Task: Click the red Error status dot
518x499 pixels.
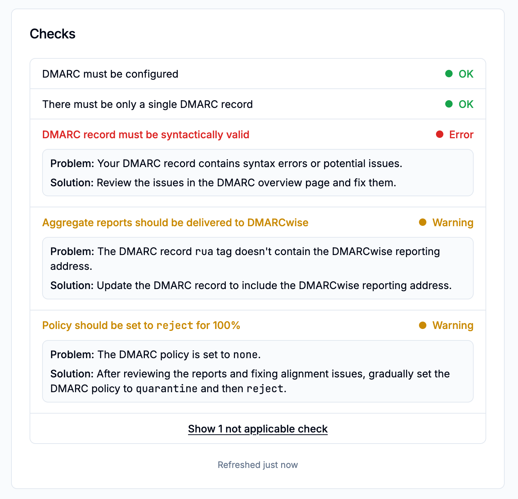Action: pyautogui.click(x=439, y=134)
